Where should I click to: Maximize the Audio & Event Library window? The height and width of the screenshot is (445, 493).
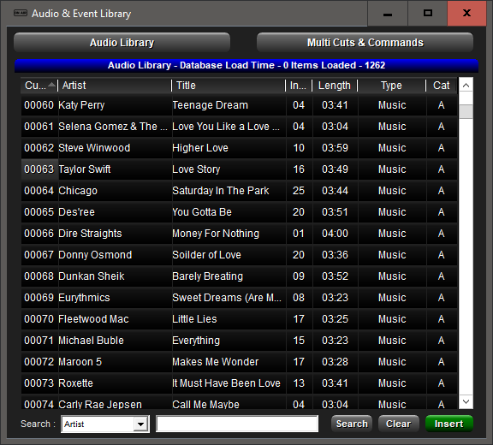click(x=428, y=14)
